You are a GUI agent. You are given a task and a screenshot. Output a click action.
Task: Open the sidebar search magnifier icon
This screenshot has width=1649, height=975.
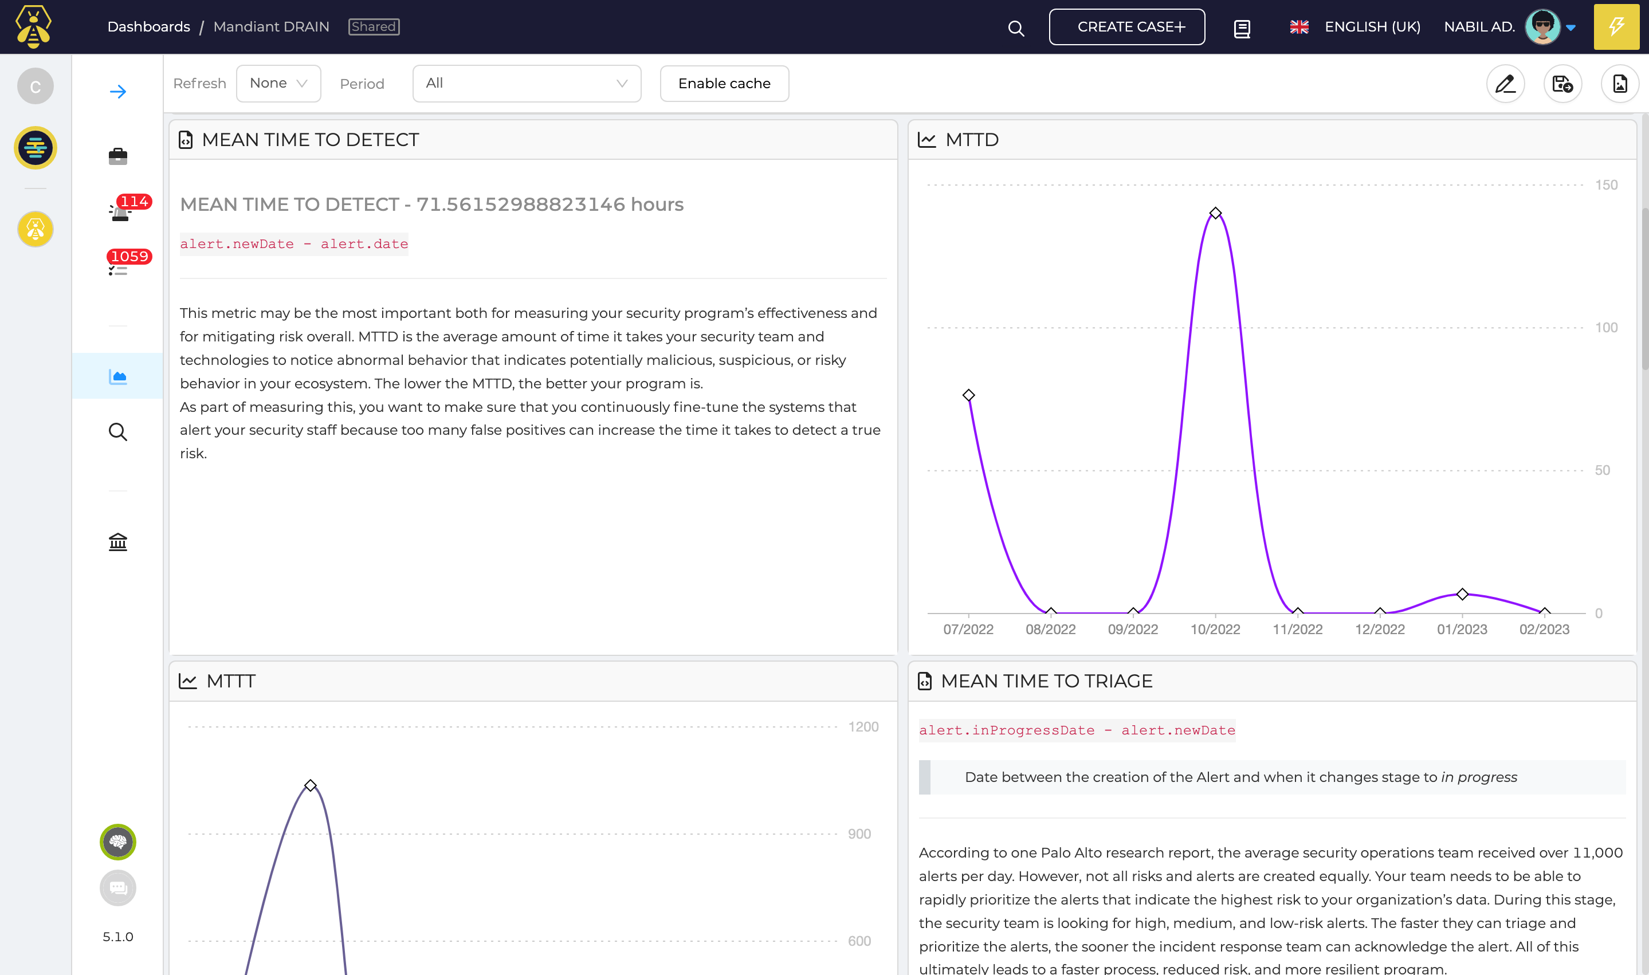pos(117,432)
